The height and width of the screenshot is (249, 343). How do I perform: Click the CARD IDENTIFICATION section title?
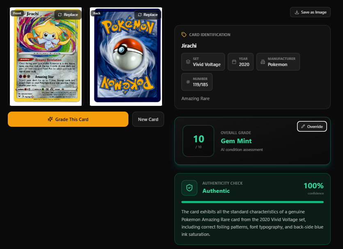tap(210, 34)
